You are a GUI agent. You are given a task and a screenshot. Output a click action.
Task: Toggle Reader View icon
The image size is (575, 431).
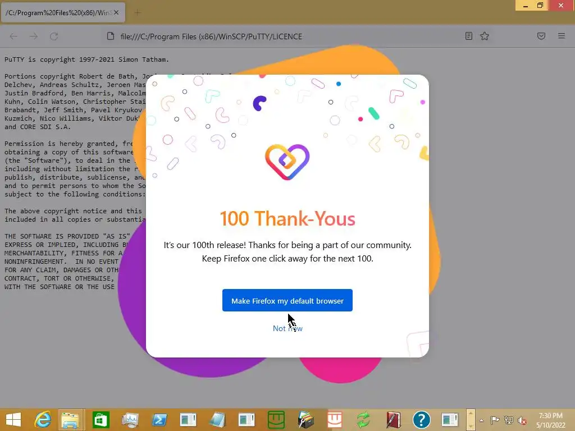469,36
